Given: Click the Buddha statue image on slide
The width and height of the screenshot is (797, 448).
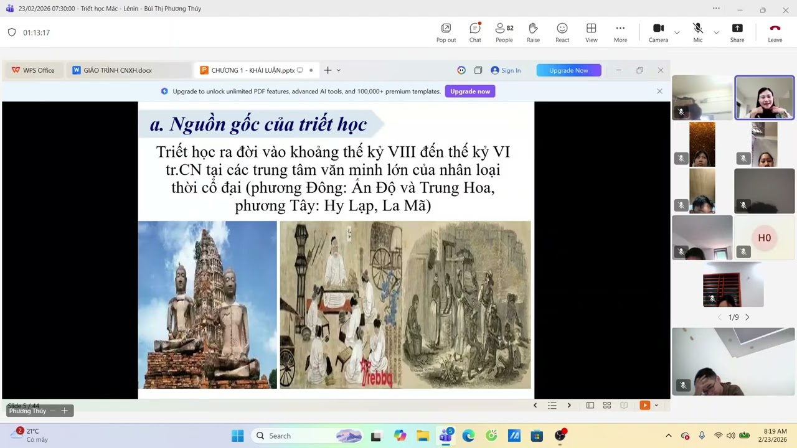Looking at the screenshot, I should [207, 305].
